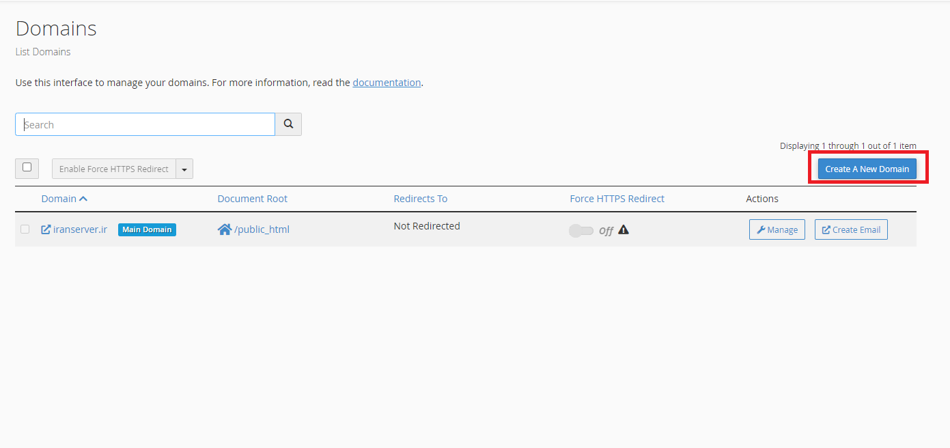The width and height of the screenshot is (950, 448).
Task: Click the external link icon beside iranserver.ir
Action: pos(46,229)
